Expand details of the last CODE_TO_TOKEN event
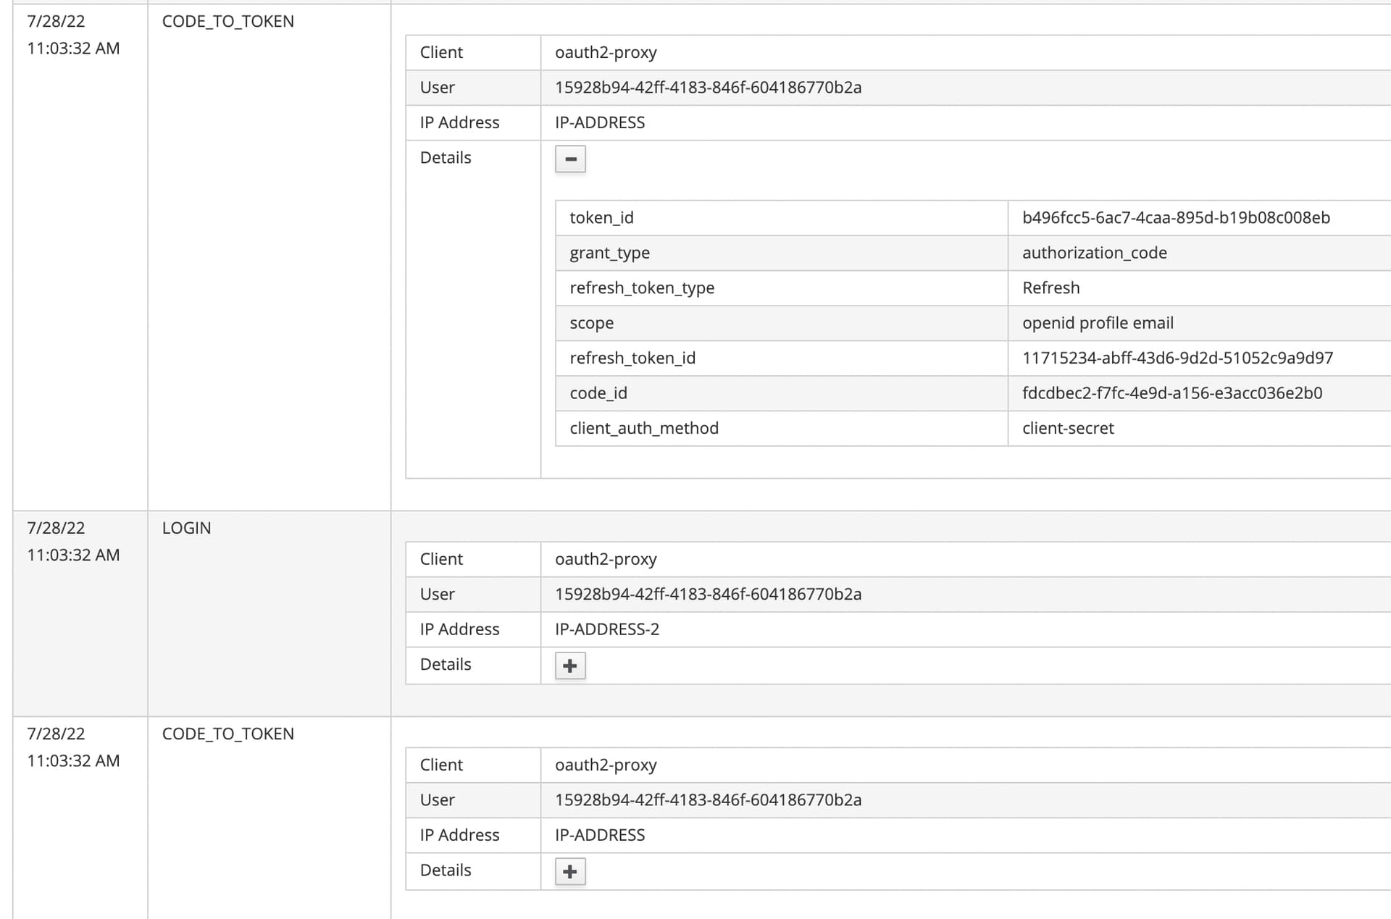1391x919 pixels. pyautogui.click(x=569, y=871)
